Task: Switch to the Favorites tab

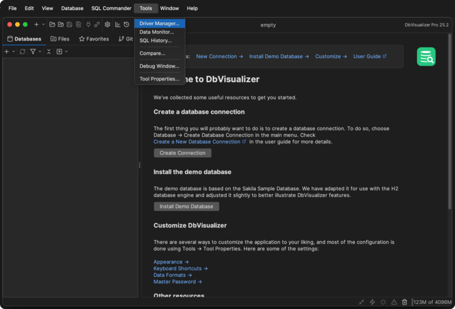Action: click(x=94, y=39)
